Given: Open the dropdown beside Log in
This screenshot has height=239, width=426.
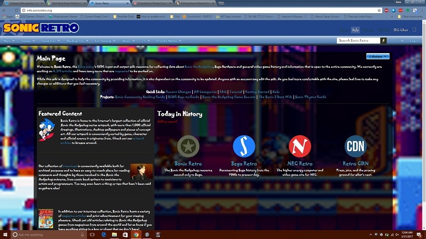Looking at the screenshot, I should 400,41.
